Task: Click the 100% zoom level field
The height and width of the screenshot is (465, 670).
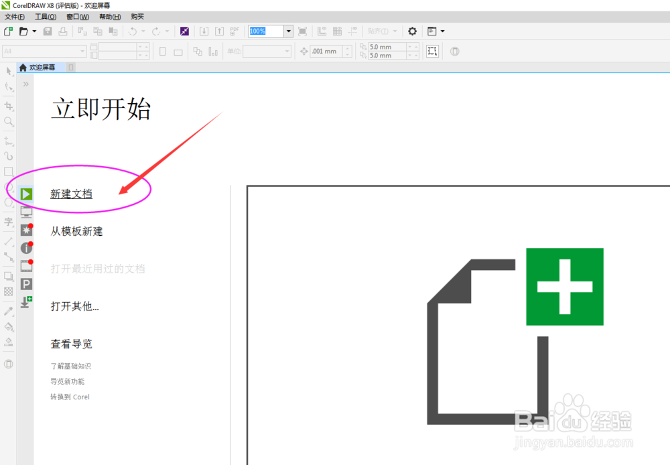Action: coord(266,31)
